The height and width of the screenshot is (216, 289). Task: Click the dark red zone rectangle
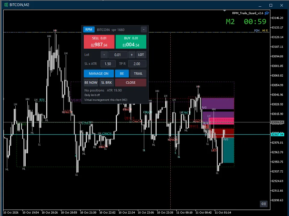coord(223,133)
